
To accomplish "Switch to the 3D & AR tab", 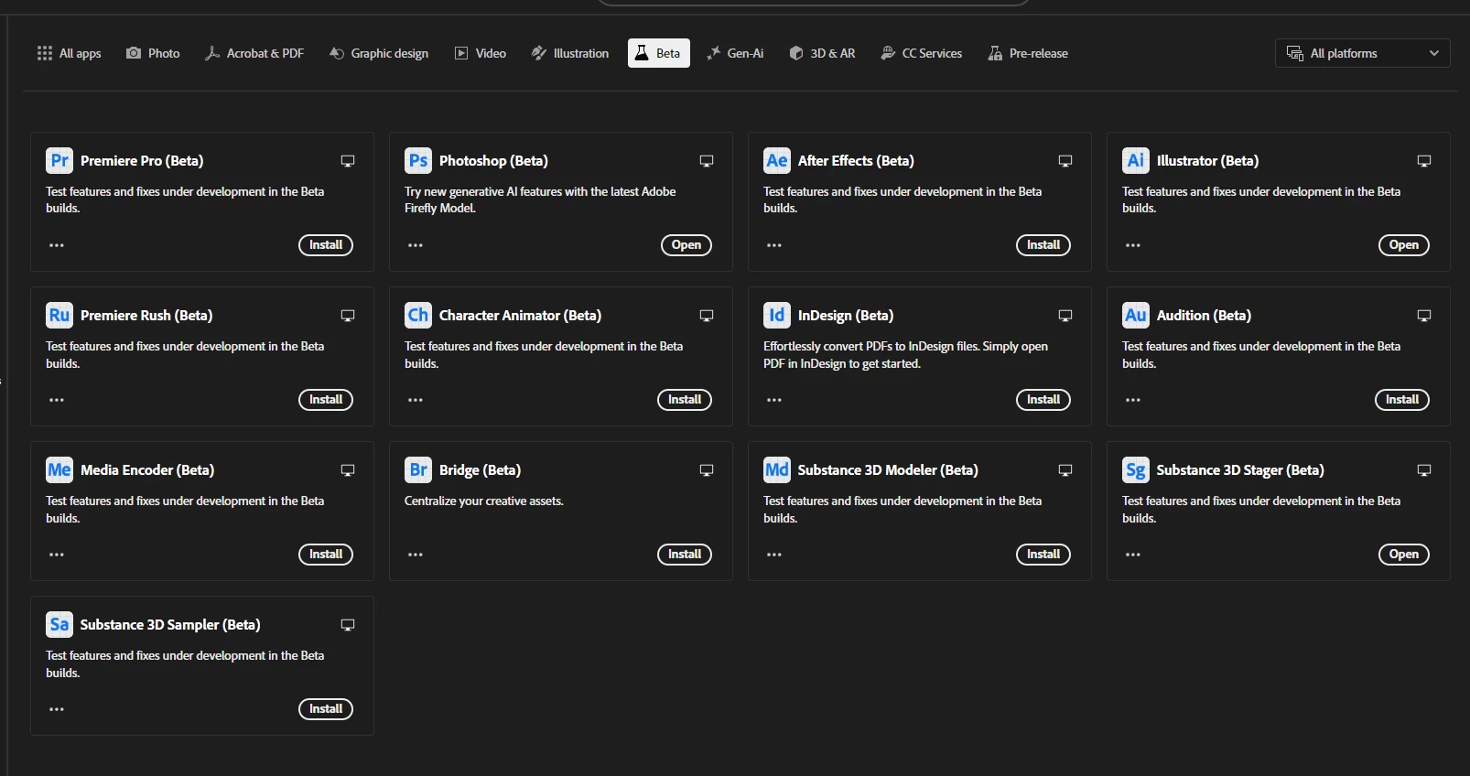I will [822, 53].
